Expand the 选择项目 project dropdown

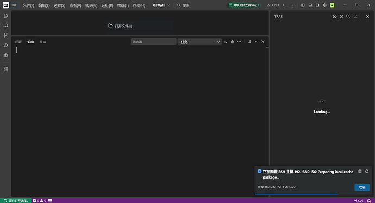(x=161, y=5)
